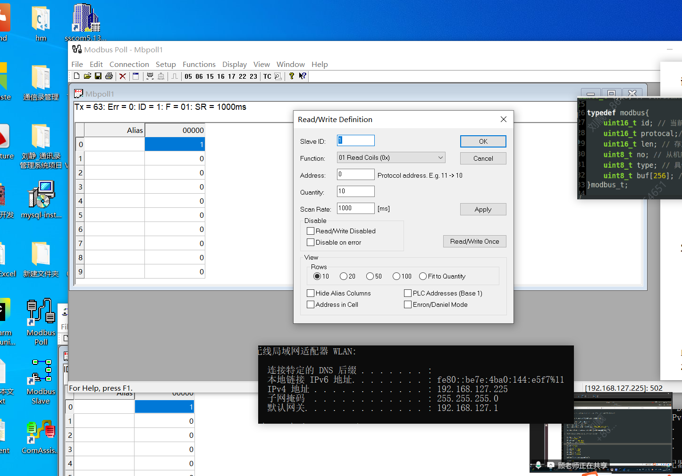Screen dimensions: 682x476
Task: Expand the Function dropdown 01 Read Coils
Action: [x=391, y=157]
